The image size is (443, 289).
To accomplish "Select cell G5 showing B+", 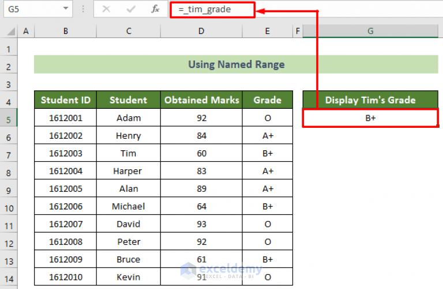I will tap(370, 118).
